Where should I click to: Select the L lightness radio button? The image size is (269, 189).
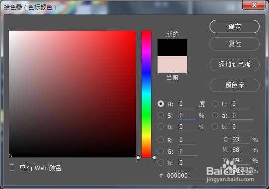coord(215,104)
